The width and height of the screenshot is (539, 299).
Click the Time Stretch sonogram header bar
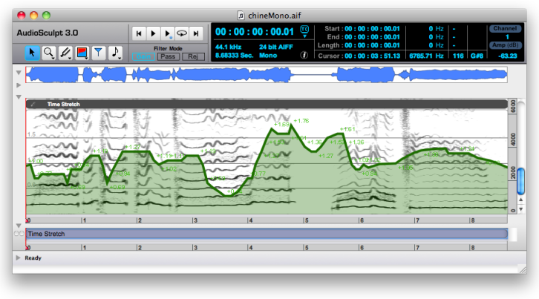267,104
